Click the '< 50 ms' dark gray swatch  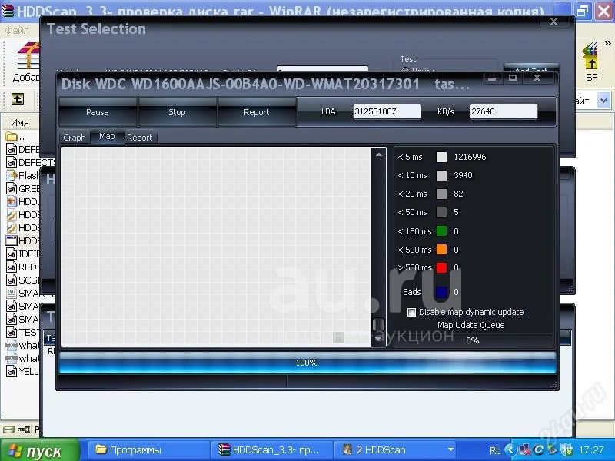441,212
